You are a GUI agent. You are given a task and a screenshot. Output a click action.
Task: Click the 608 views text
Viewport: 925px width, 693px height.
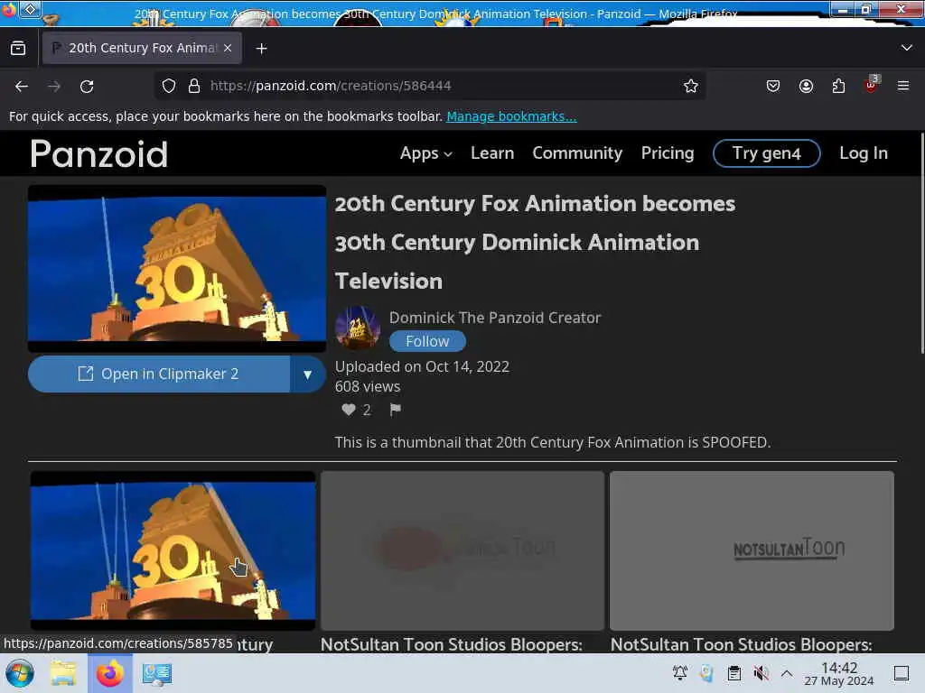click(368, 387)
